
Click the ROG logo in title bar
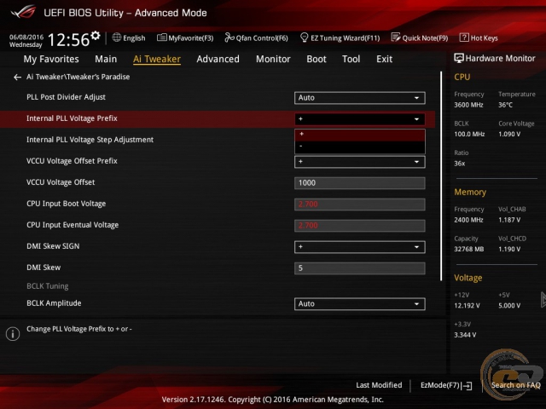coord(23,12)
